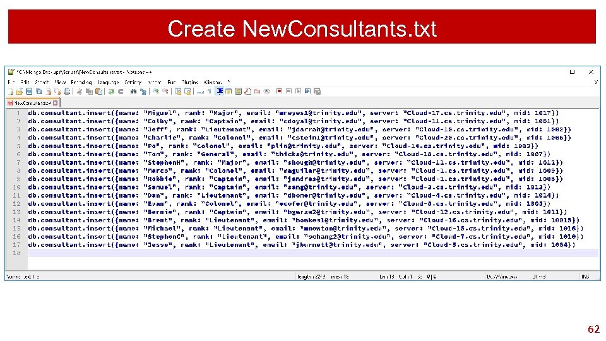Open the Folder as Workspace icon

pos(257,91)
